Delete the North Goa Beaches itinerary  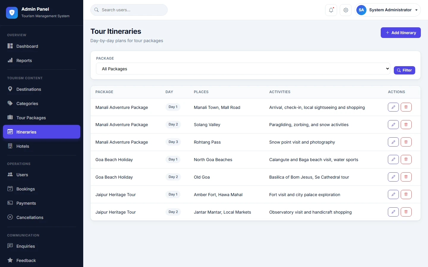coord(406,160)
